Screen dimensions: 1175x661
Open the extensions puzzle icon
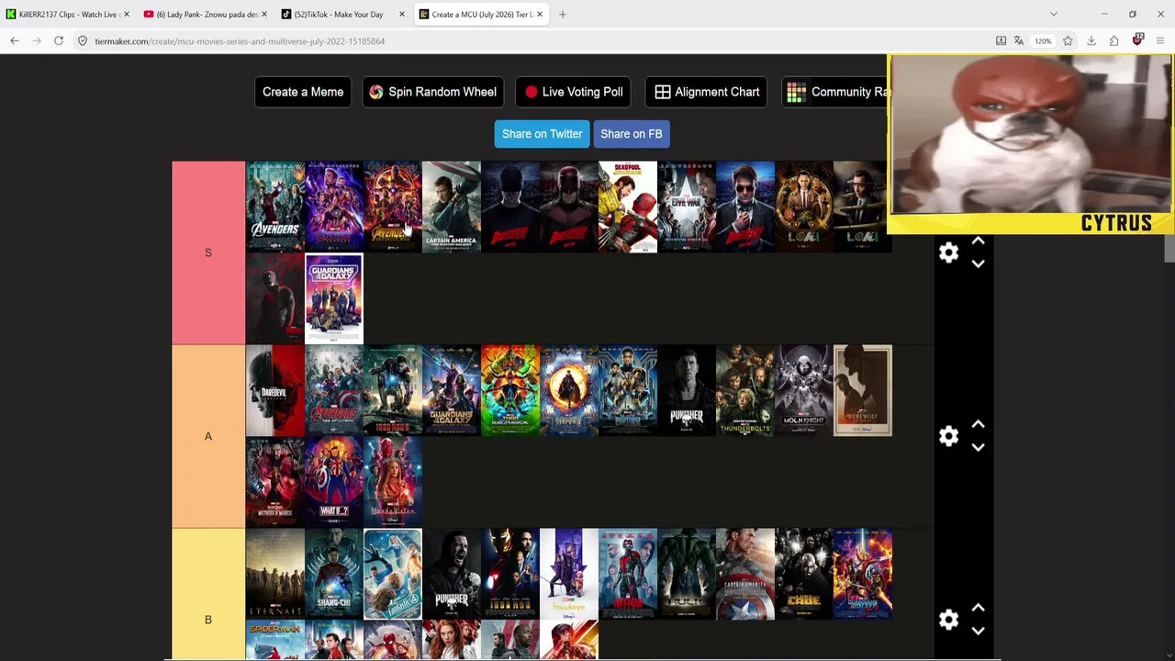[x=1114, y=40]
